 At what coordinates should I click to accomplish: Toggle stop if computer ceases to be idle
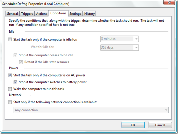16,55
